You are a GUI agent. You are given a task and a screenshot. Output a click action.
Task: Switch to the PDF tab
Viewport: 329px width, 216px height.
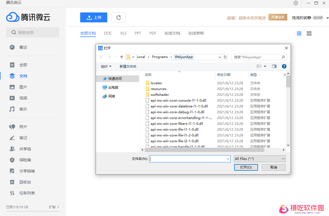(x=153, y=33)
